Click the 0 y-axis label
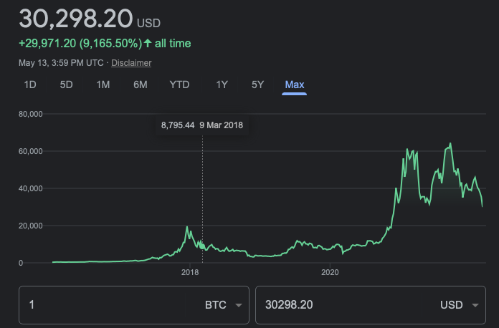The width and height of the screenshot is (499, 328). 21,263
